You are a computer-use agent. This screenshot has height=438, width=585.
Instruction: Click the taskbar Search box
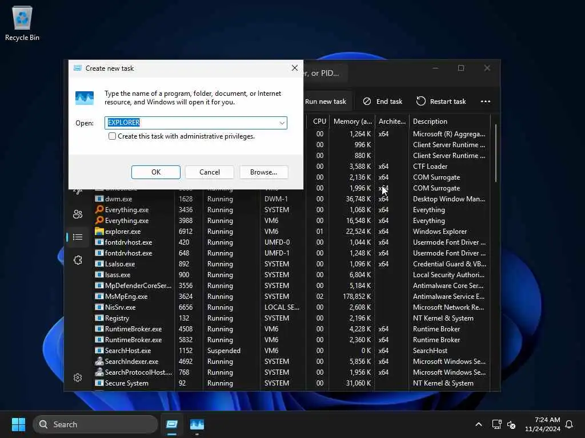(x=95, y=424)
